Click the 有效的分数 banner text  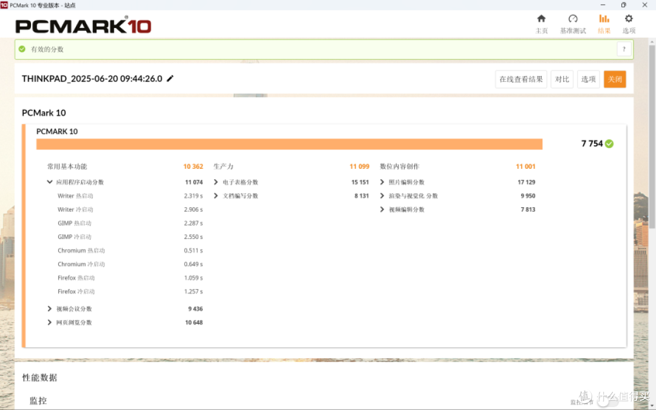(47, 49)
